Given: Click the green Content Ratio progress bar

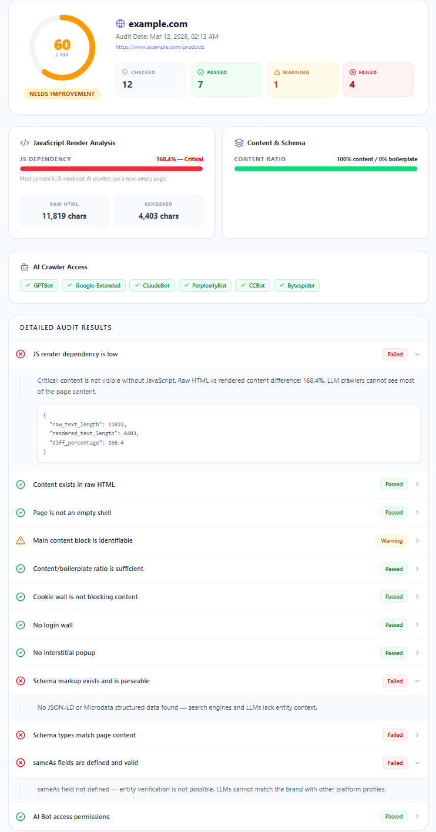Looking at the screenshot, I should (326, 168).
